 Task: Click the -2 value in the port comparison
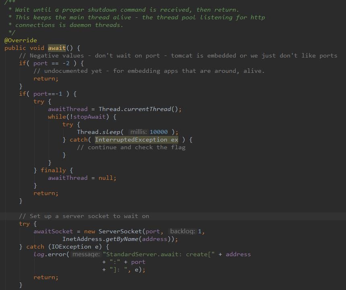pos(66,63)
